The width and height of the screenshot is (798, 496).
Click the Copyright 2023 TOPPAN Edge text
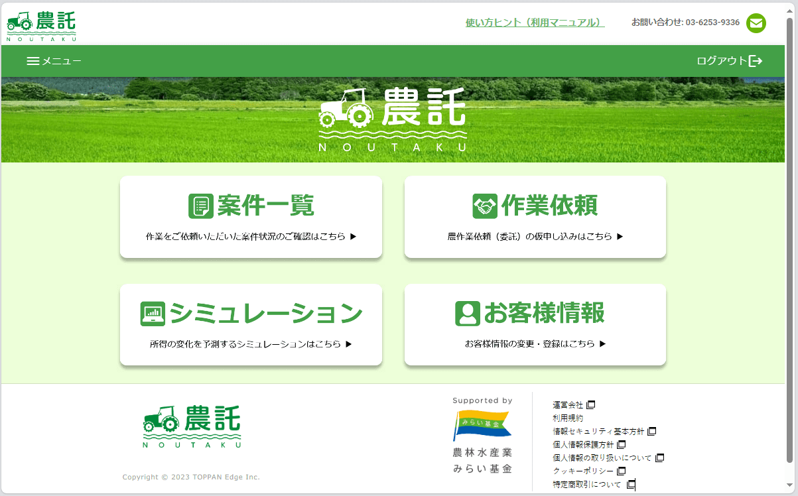click(191, 477)
